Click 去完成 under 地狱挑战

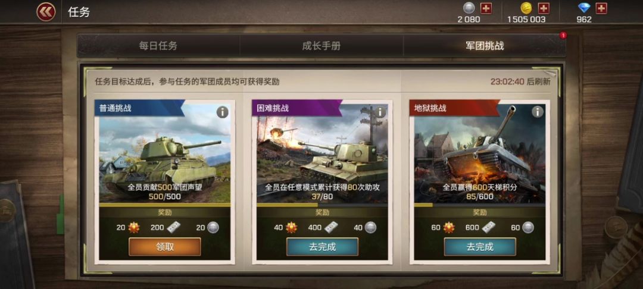pos(480,247)
